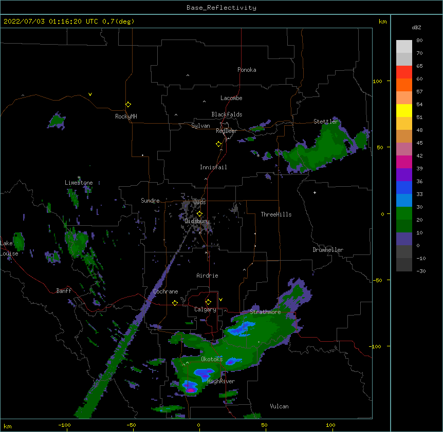Viewport: 443px width, 432px height.
Task: Click the yellow diamond marker south of RedDeer
Action: [x=218, y=144]
